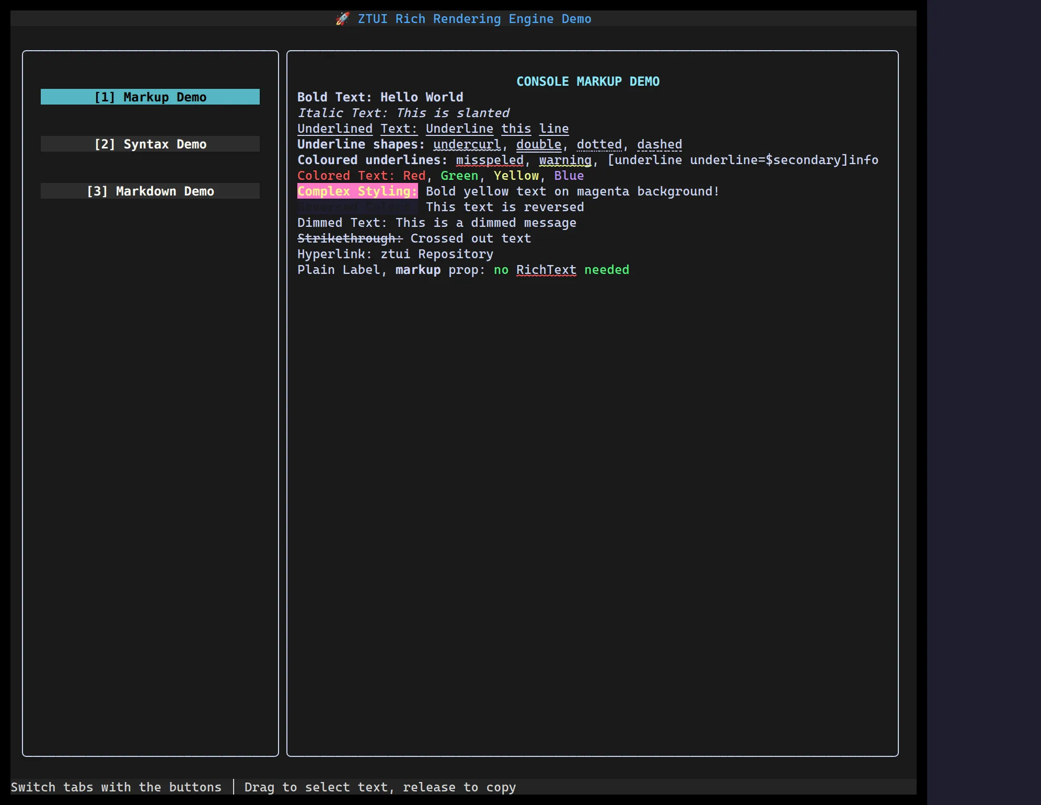This screenshot has height=805, width=1041.
Task: Click the red-underlined word misspeled
Action: click(490, 160)
